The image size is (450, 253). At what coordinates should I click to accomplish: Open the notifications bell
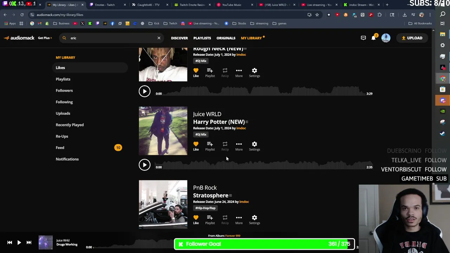pyautogui.click(x=373, y=38)
